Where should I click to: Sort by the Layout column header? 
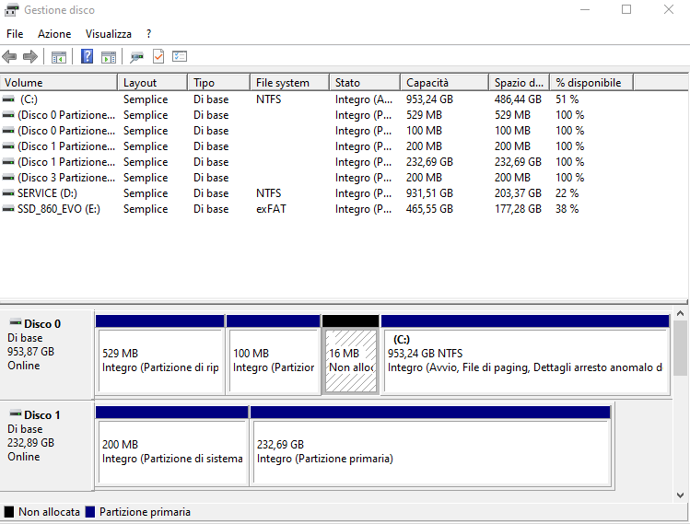(153, 83)
